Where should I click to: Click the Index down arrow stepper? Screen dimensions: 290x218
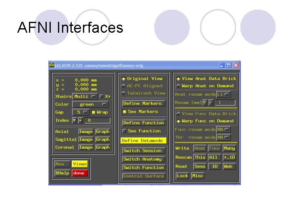[75, 120]
